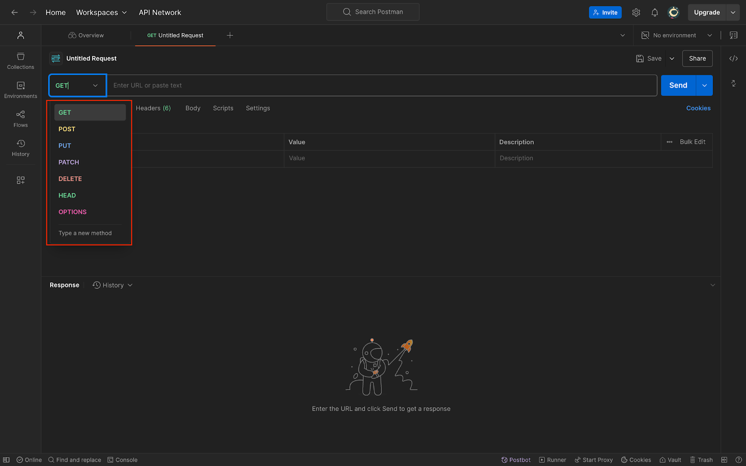This screenshot has width=746, height=466.
Task: Click the Upgrade button
Action: pyautogui.click(x=707, y=13)
